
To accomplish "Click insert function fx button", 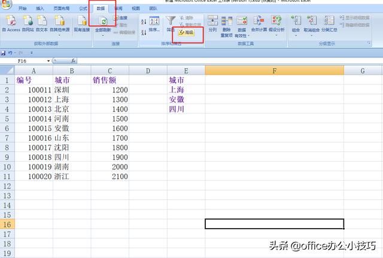I will (x=73, y=60).
